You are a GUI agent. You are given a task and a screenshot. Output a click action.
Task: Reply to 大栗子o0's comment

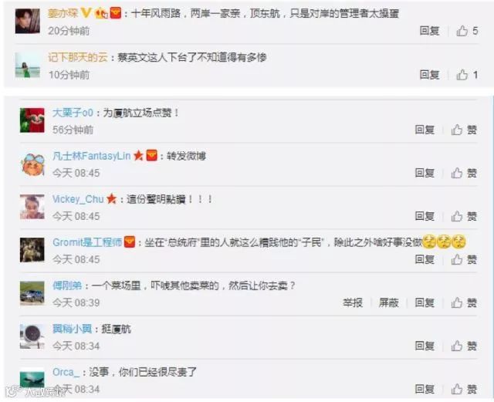point(425,130)
